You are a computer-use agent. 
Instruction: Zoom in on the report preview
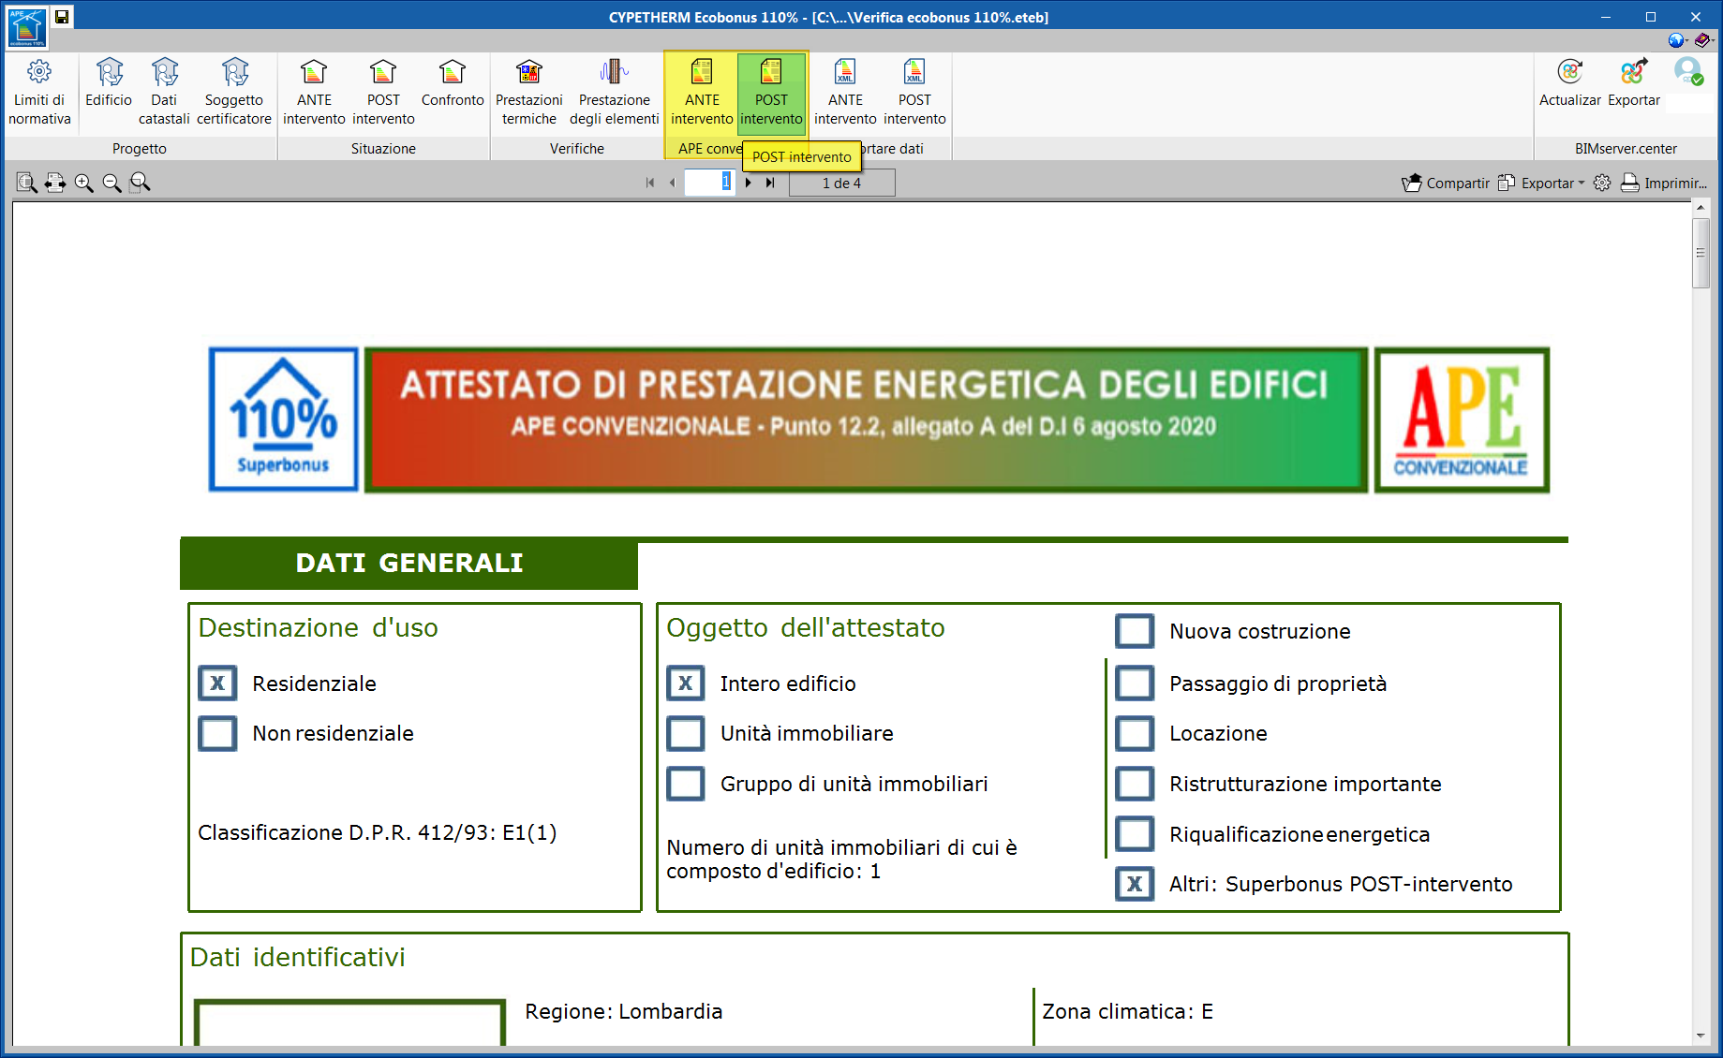click(x=83, y=183)
